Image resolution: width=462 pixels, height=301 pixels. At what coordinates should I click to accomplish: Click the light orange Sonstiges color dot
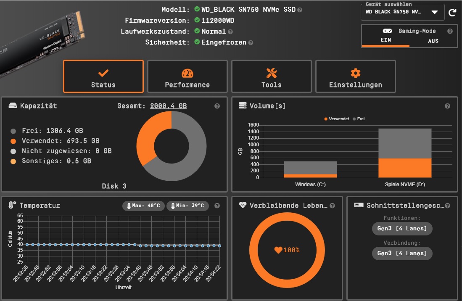point(13,161)
